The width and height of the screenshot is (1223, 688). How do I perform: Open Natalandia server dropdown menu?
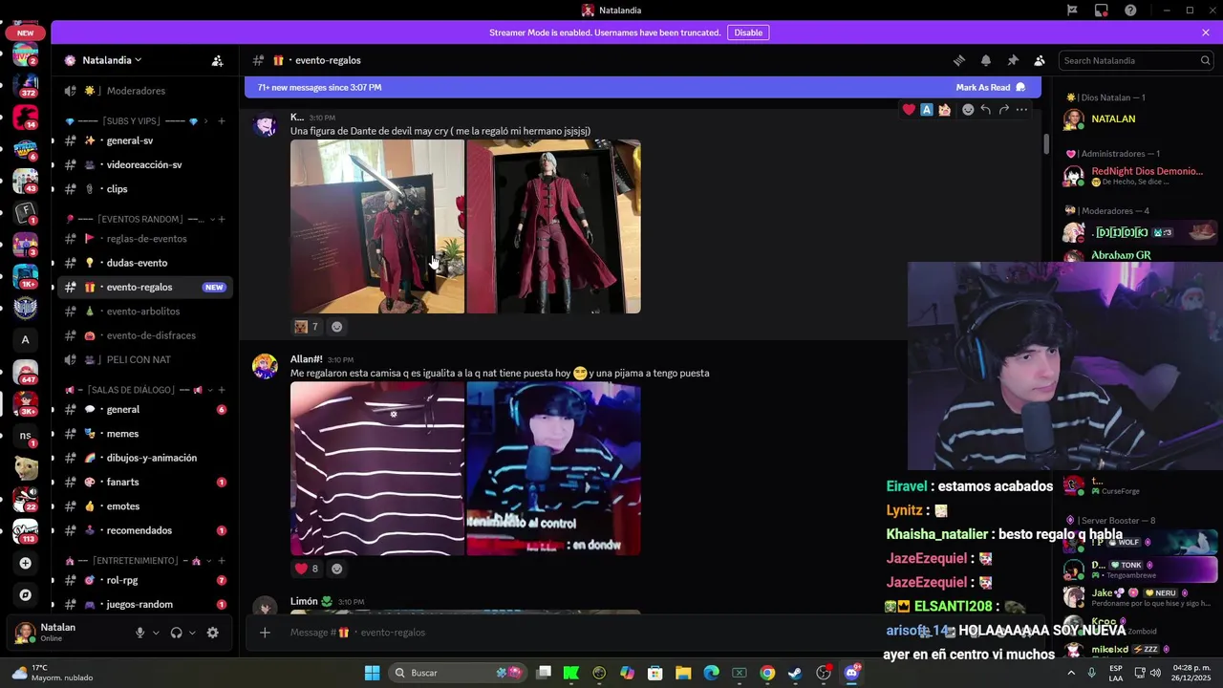110,60
